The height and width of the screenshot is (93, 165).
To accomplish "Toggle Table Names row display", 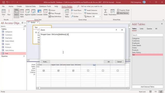I will [x=123, y=13].
